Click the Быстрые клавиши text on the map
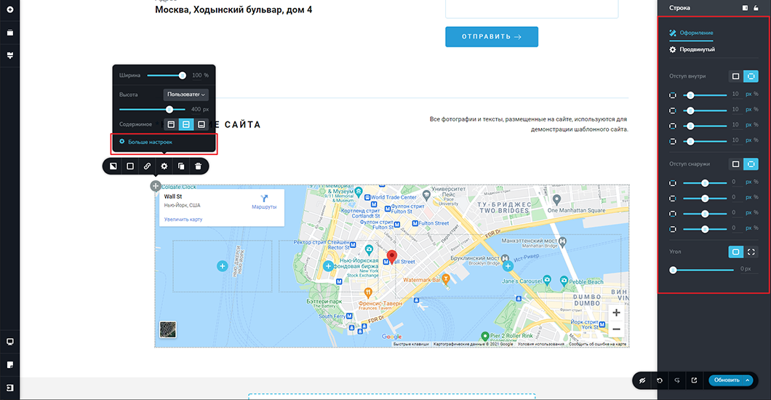This screenshot has height=400, width=771. click(411, 345)
